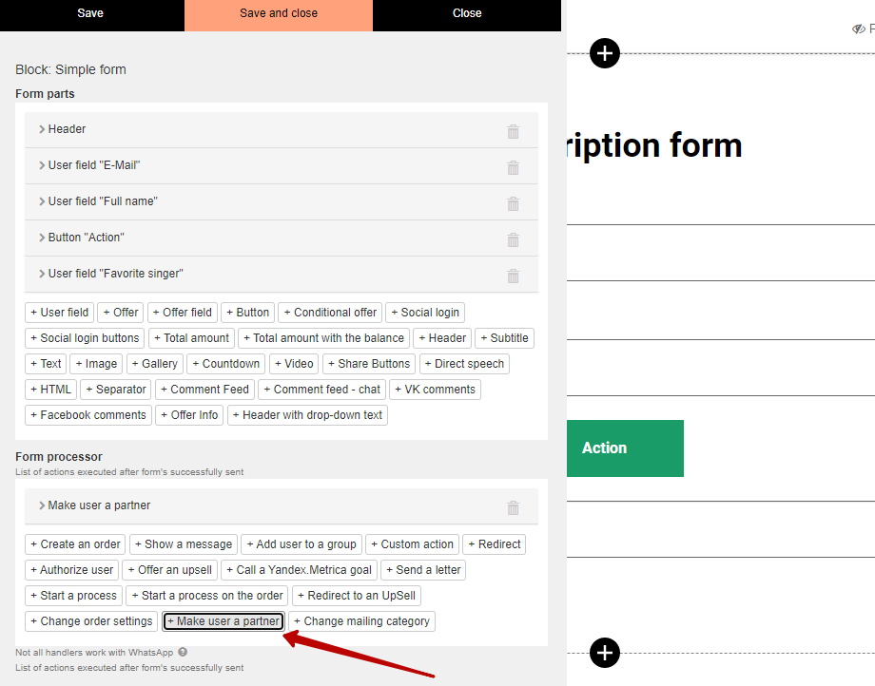Screen dimensions: 875x686
Task: Click + Make user a partner button
Action: point(224,621)
